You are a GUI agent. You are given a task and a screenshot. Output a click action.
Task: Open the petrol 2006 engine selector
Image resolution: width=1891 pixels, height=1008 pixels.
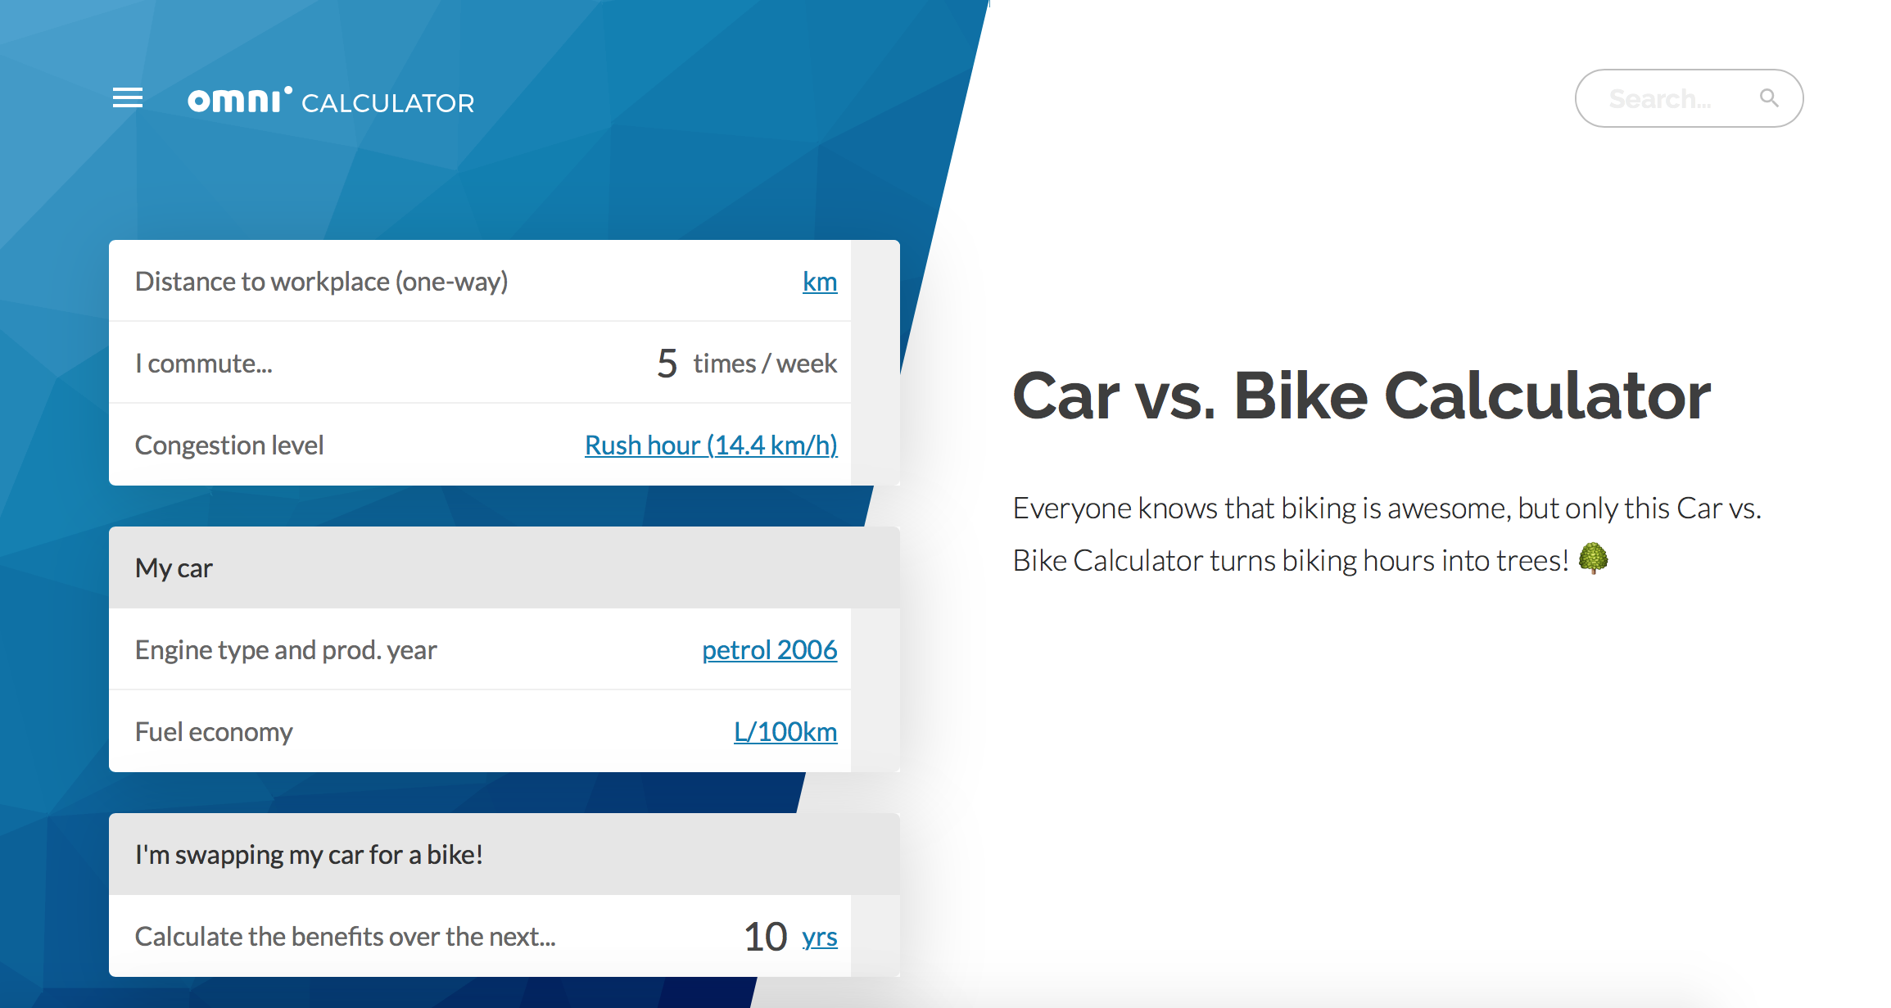(769, 649)
